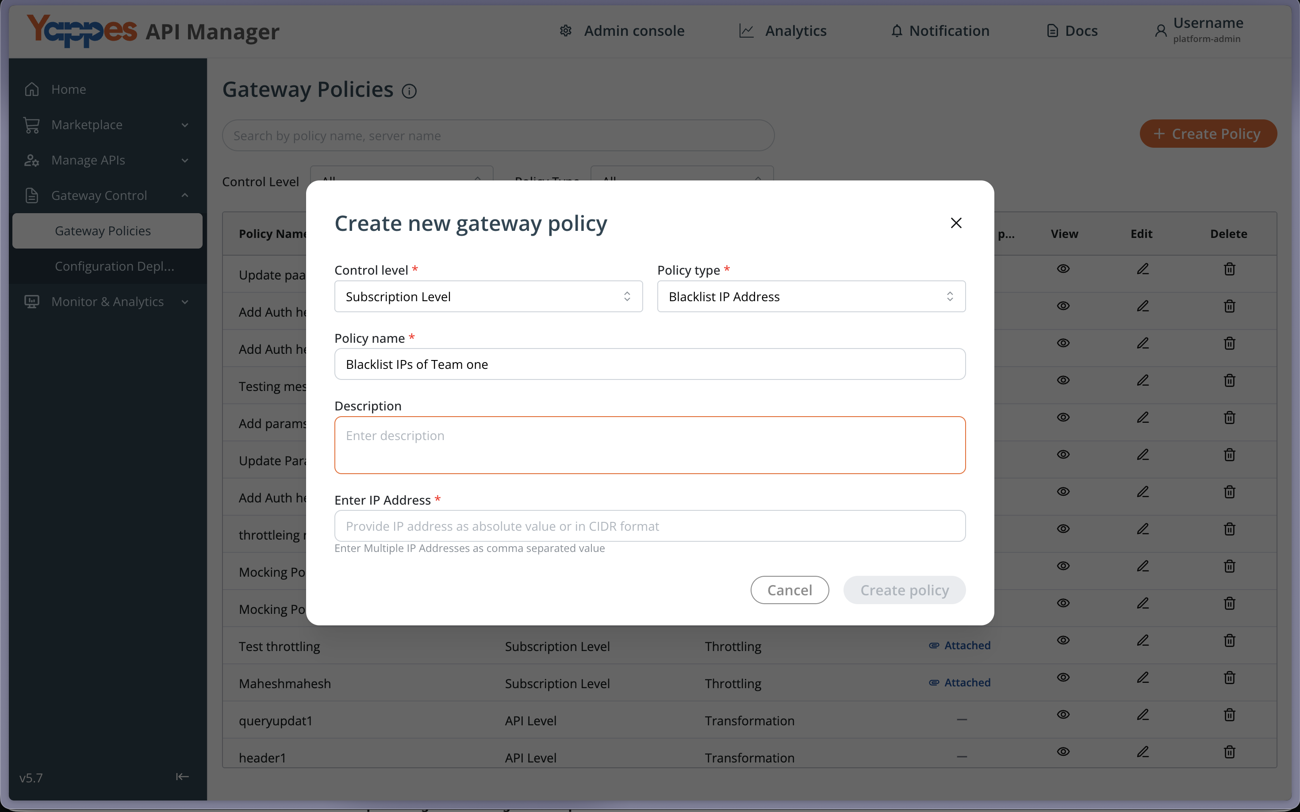
Task: Click Attached link for Test throttling
Action: coord(959,646)
